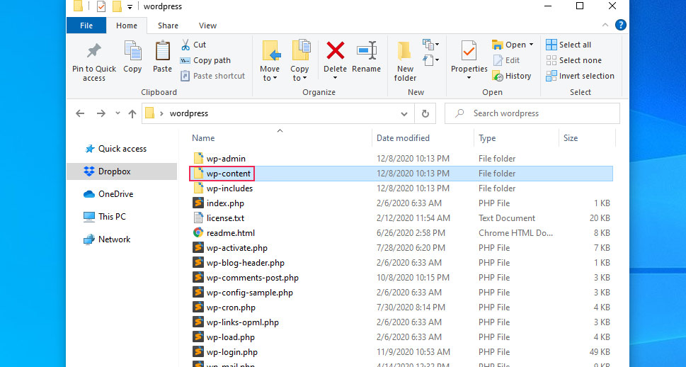Screen dimensions: 686x367
Task: Go up one folder level
Action: point(132,114)
